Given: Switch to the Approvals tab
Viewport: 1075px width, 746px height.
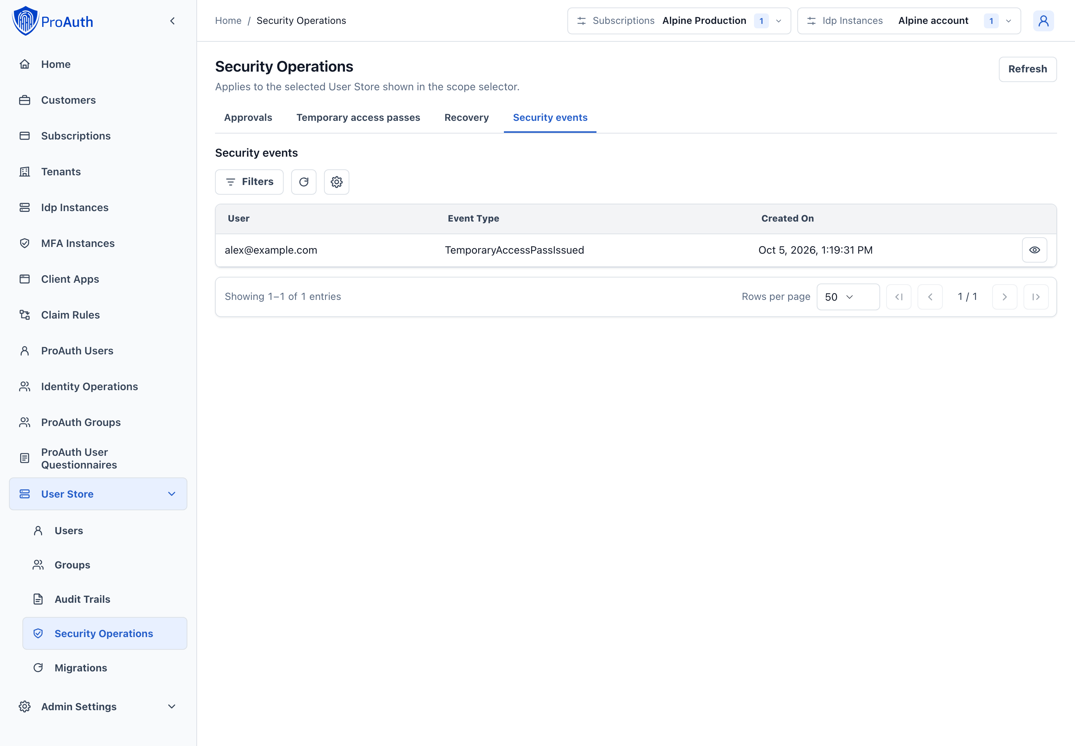Looking at the screenshot, I should coord(248,118).
